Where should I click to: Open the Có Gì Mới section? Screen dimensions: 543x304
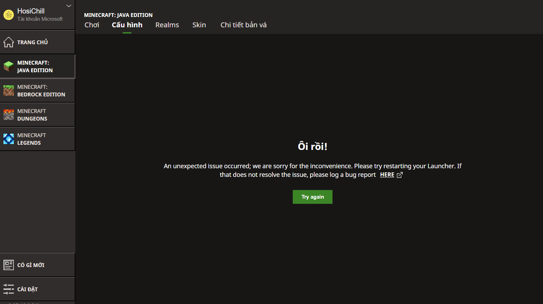click(37, 265)
